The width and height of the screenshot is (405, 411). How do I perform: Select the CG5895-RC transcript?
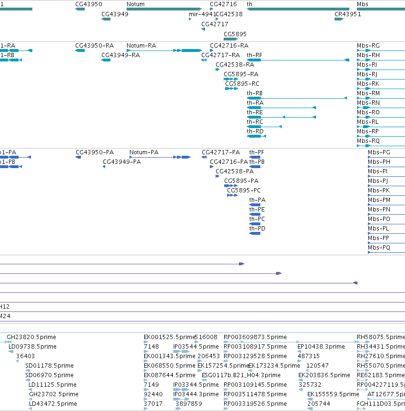pos(231,89)
